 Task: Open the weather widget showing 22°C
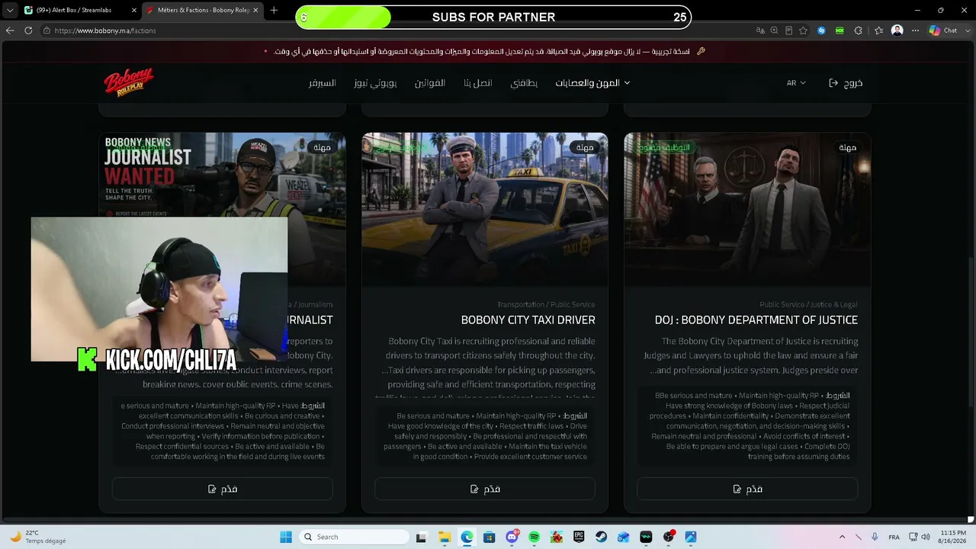point(37,537)
